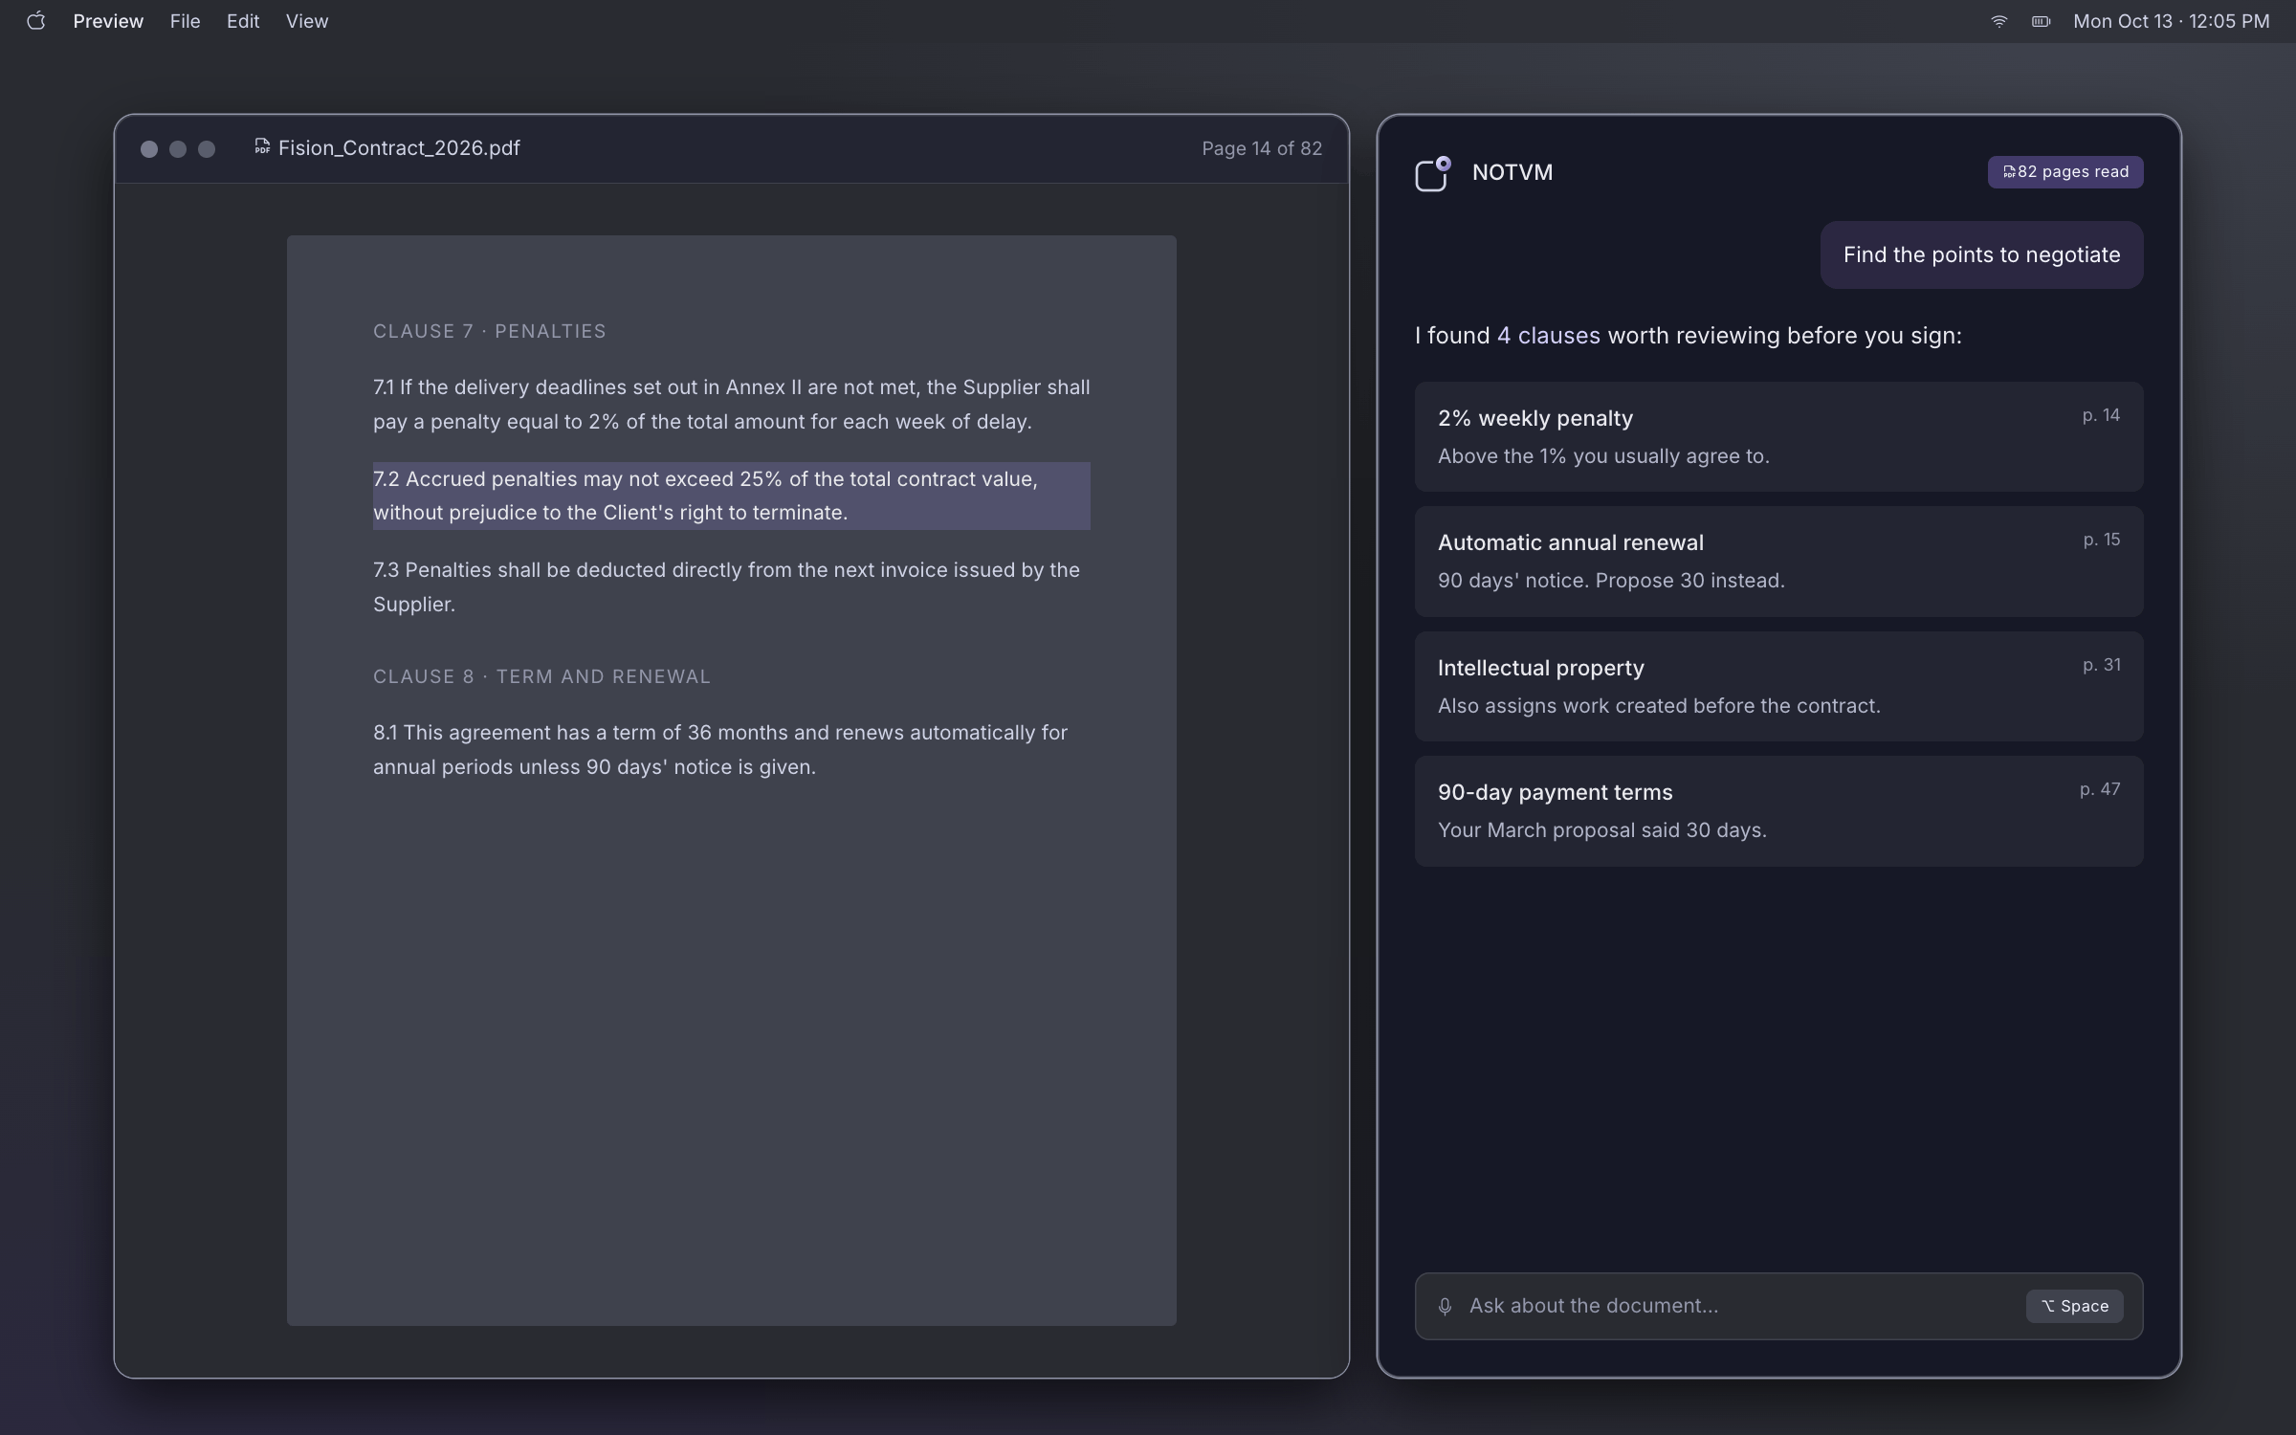The image size is (2296, 1435).
Task: Click the 82 pages read badge
Action: tap(2065, 172)
